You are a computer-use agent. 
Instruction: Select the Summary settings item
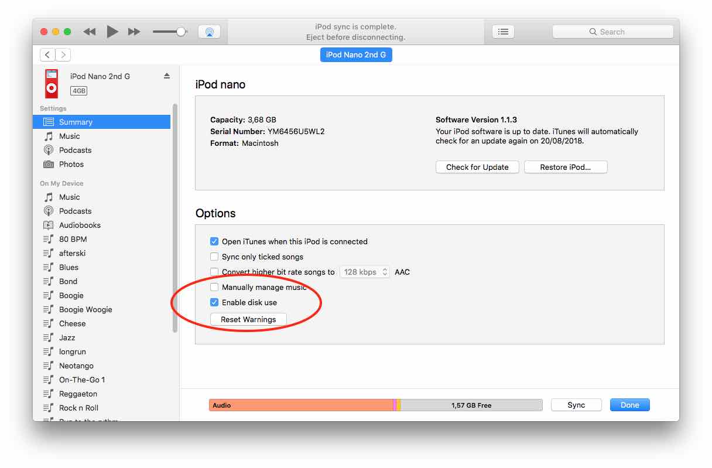click(101, 122)
